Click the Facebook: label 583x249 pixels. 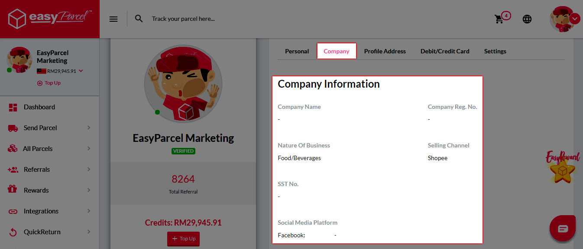(291, 235)
